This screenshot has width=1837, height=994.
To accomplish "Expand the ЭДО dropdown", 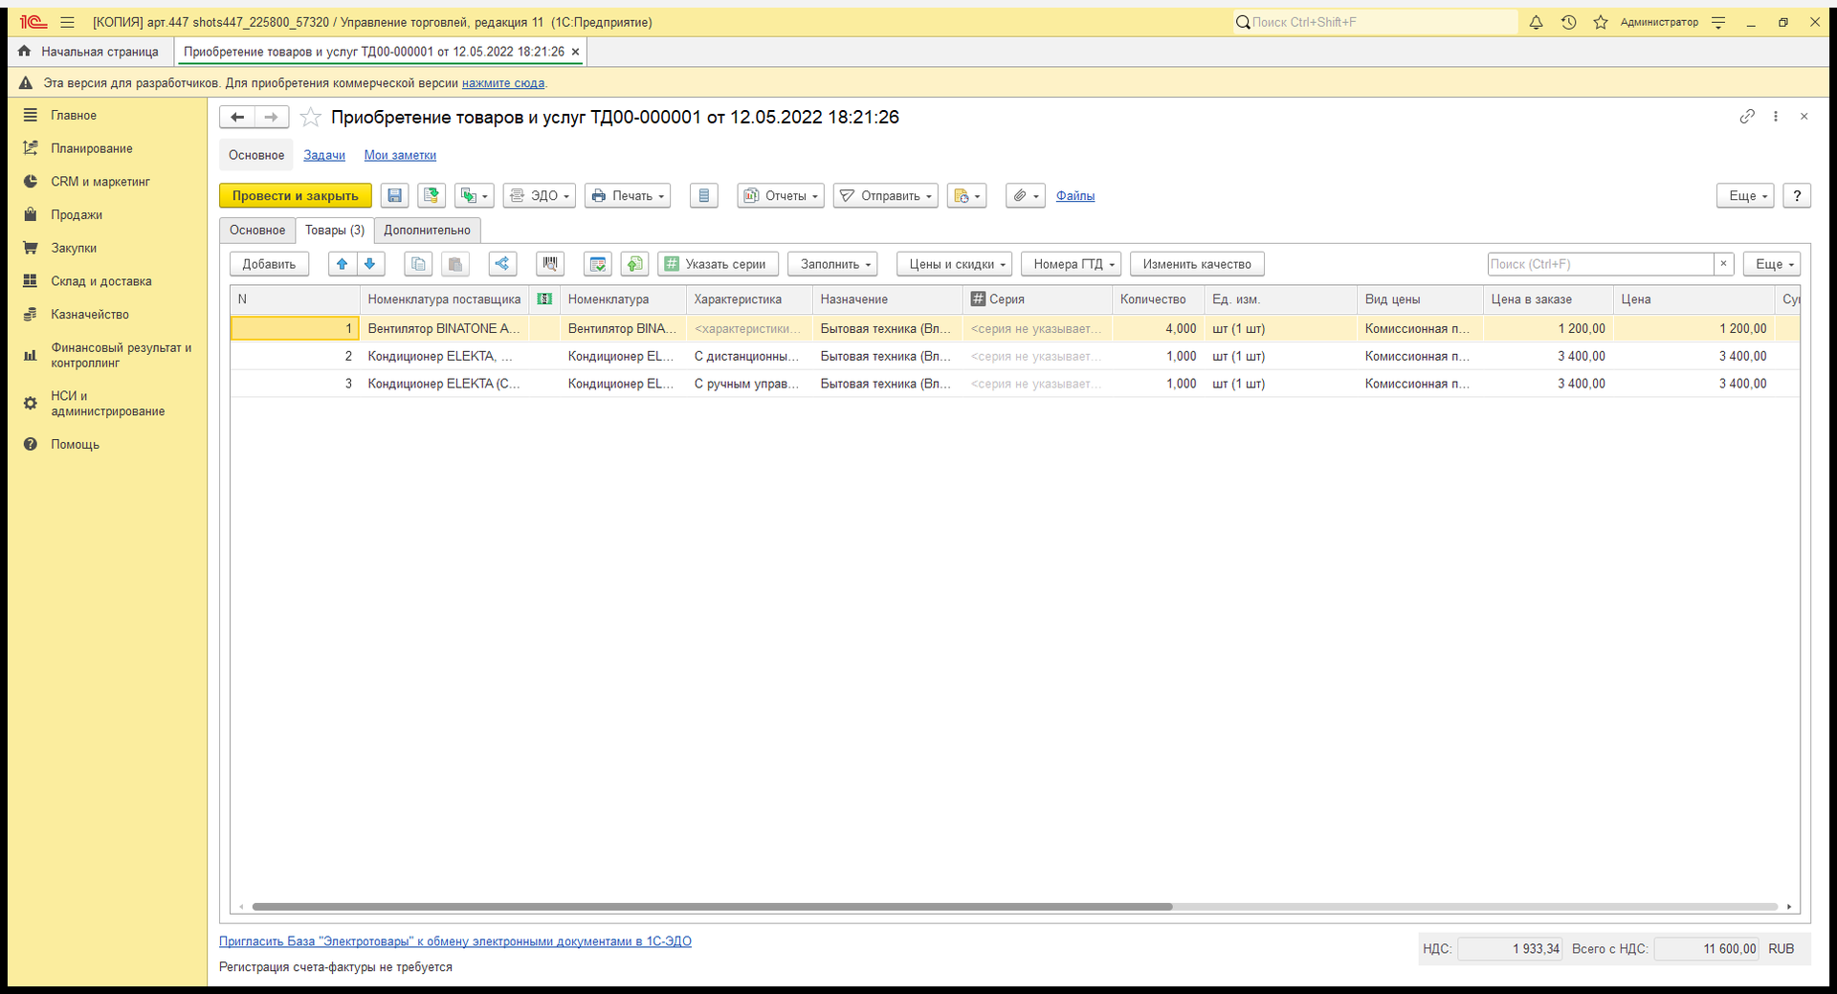I will 540,196.
